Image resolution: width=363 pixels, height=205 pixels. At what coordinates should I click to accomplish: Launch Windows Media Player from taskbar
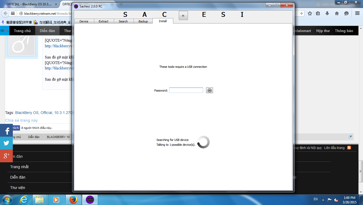pyautogui.click(x=56, y=200)
